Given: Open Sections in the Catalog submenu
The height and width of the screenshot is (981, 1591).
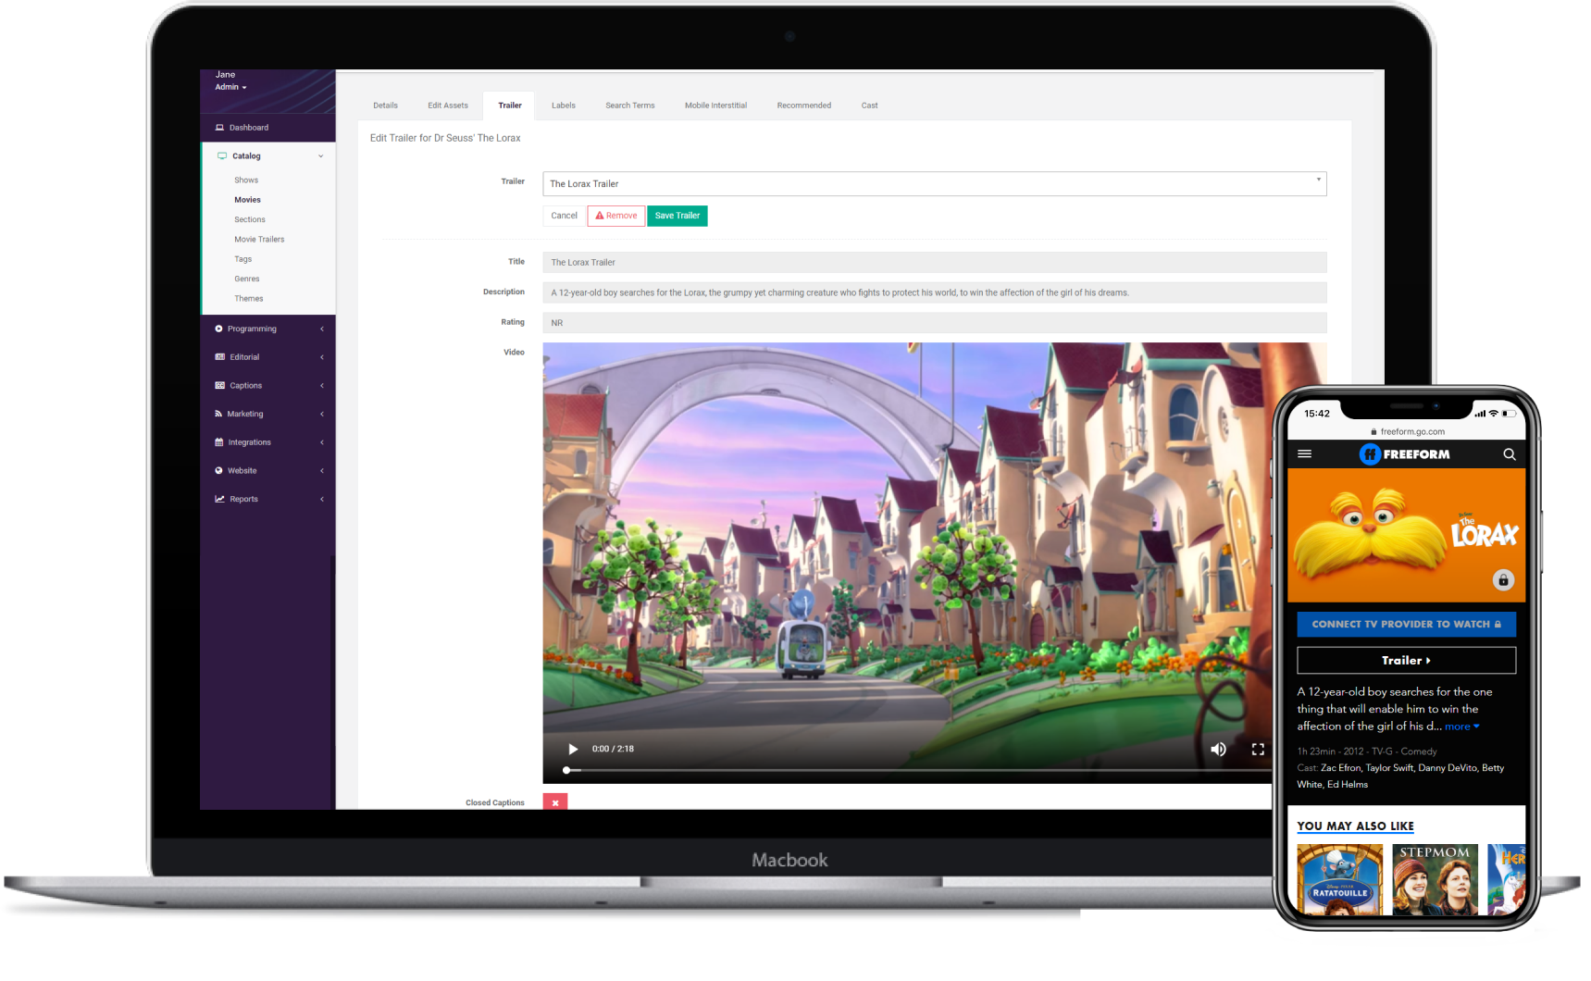Looking at the screenshot, I should (x=250, y=219).
